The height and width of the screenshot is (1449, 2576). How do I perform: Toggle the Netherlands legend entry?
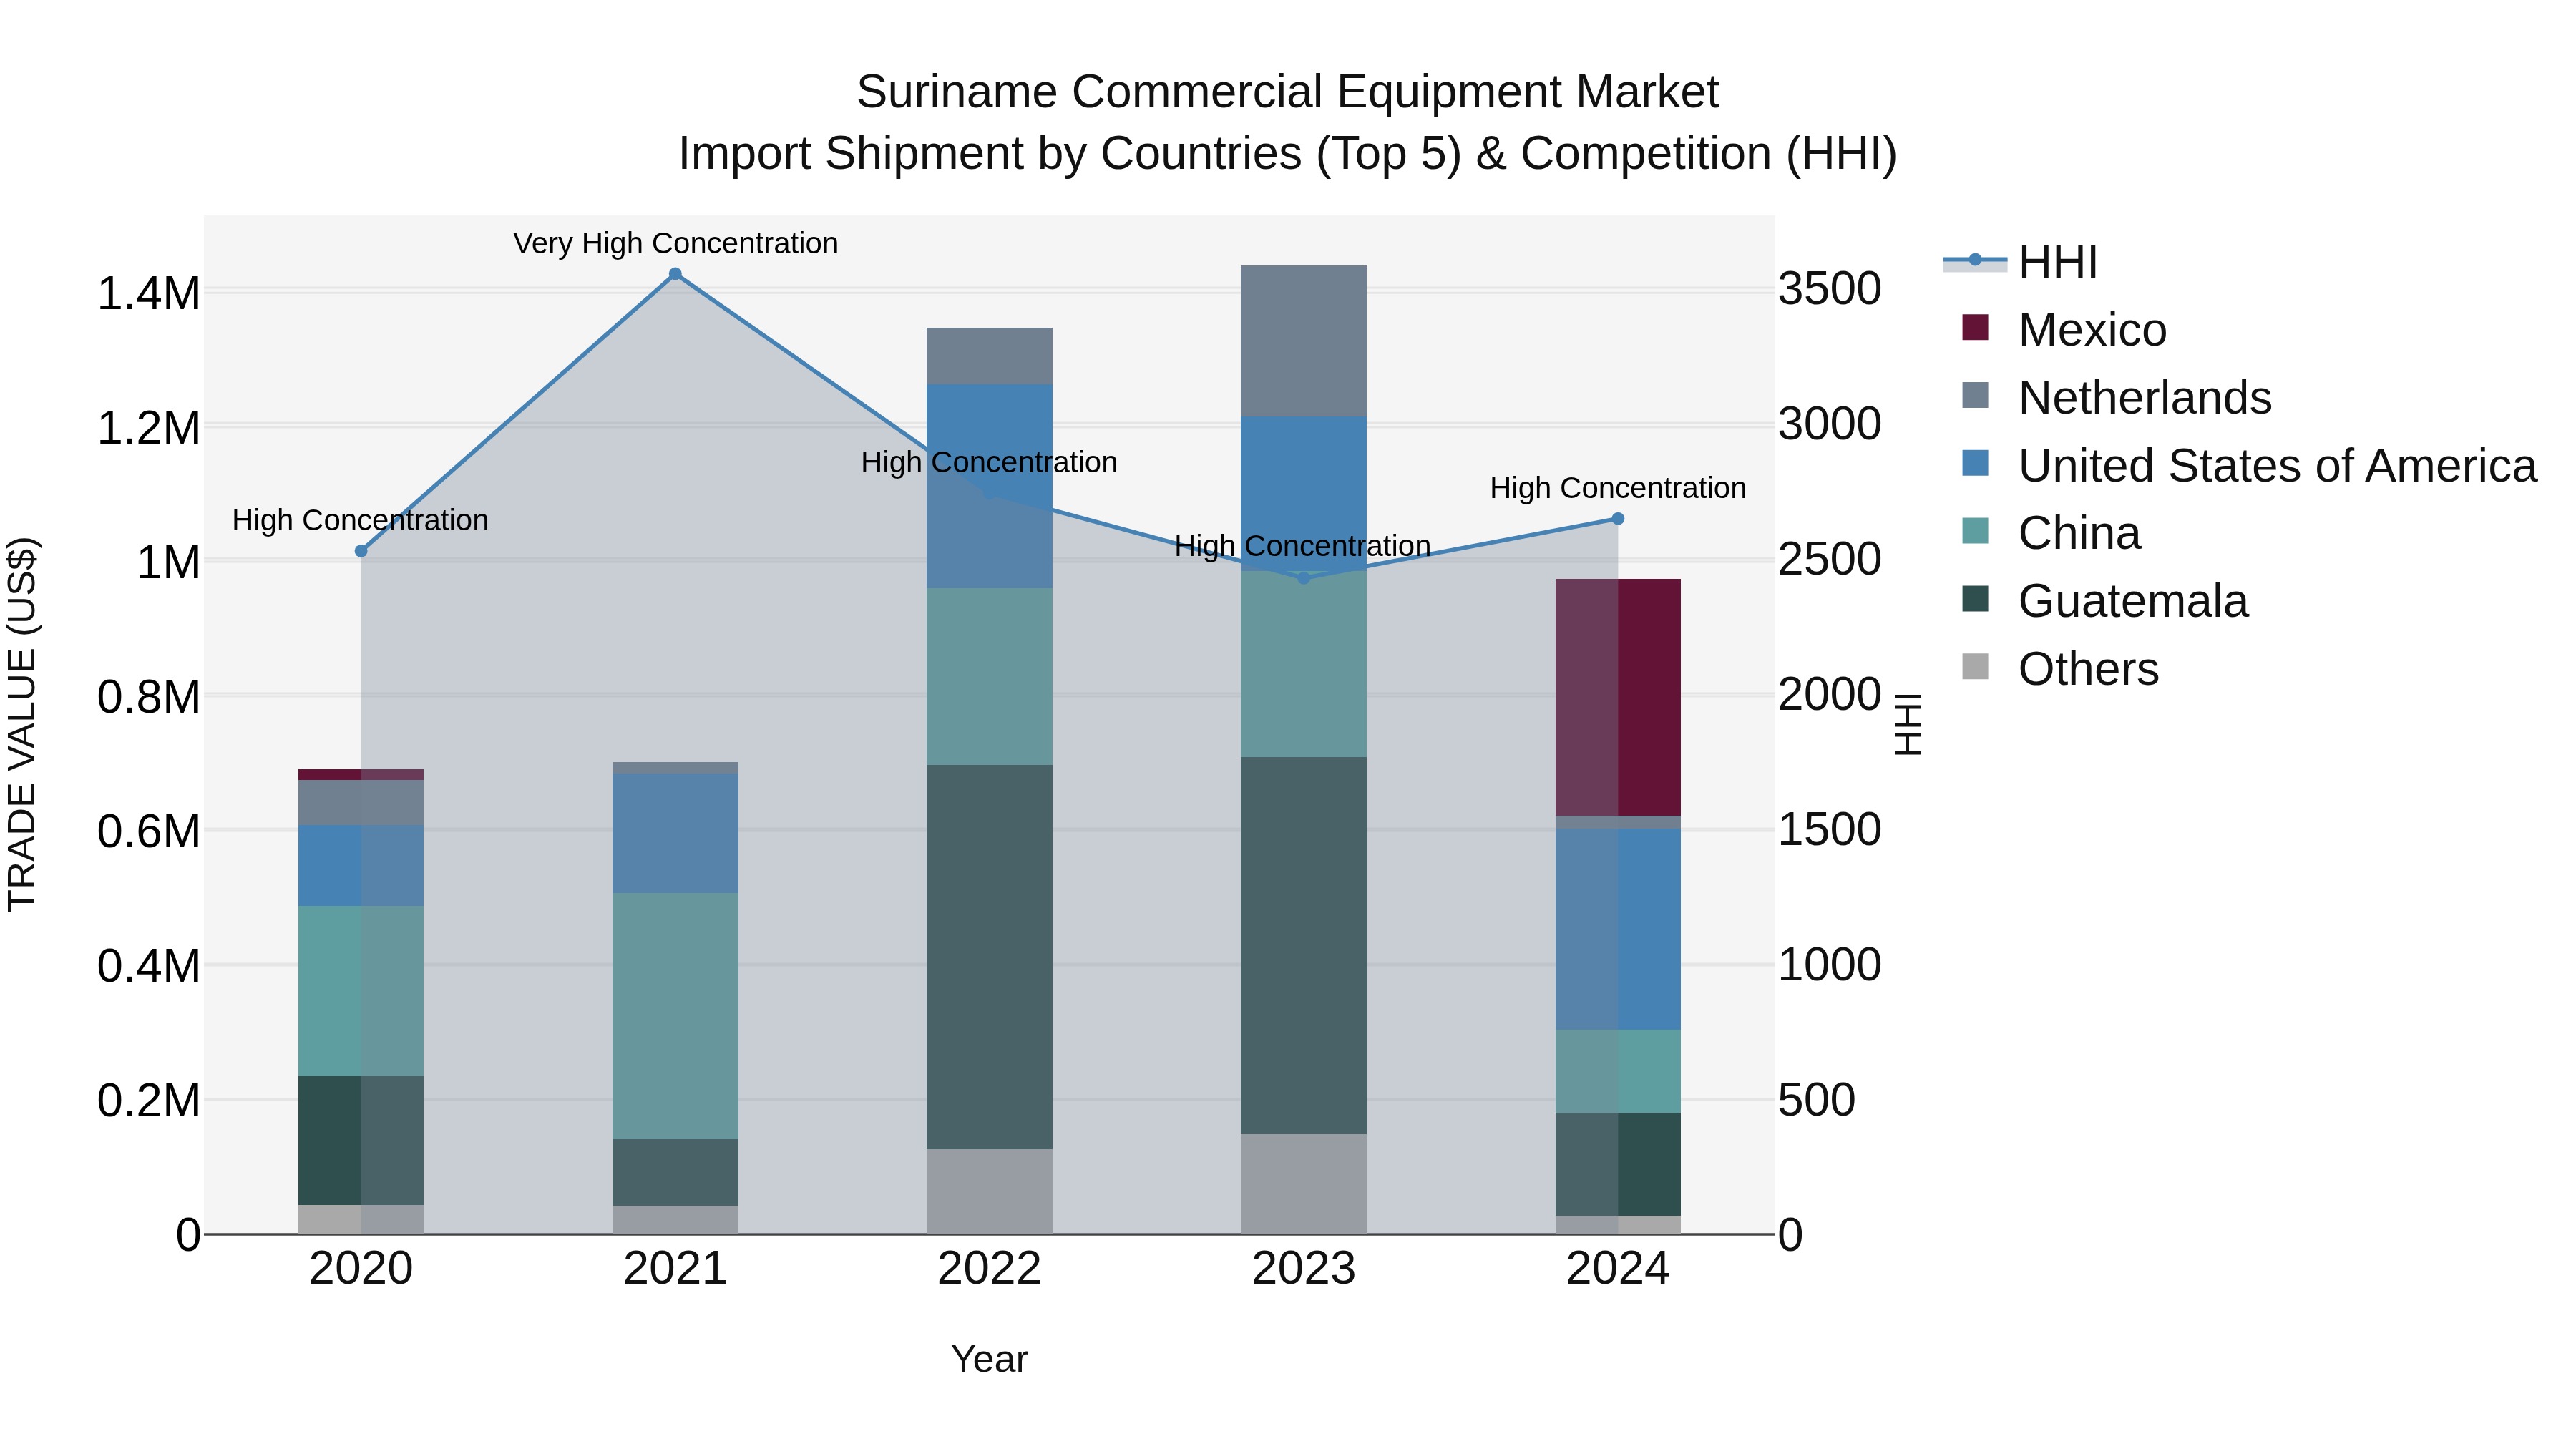coord(2117,397)
